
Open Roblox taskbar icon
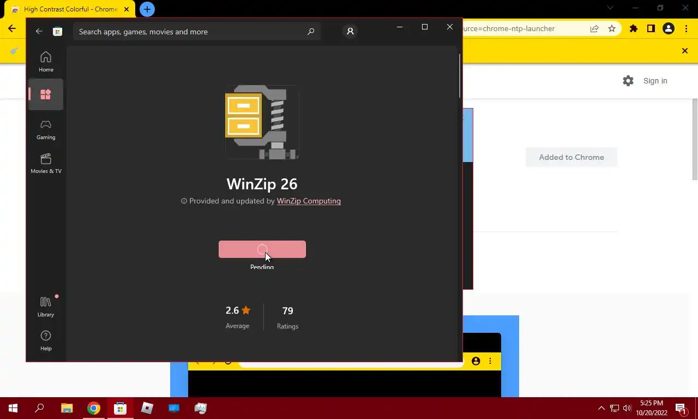click(x=147, y=408)
